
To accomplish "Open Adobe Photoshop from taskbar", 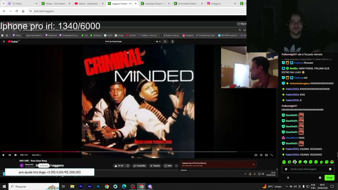I will click(98, 187).
